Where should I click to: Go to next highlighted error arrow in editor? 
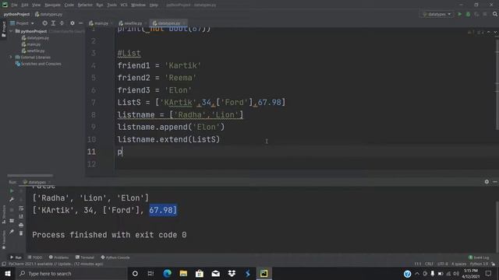(x=495, y=33)
